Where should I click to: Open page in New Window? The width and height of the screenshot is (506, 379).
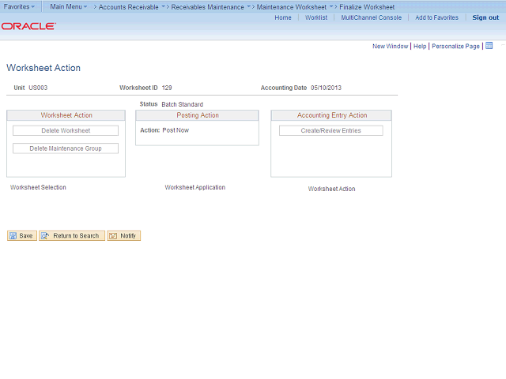click(x=390, y=46)
